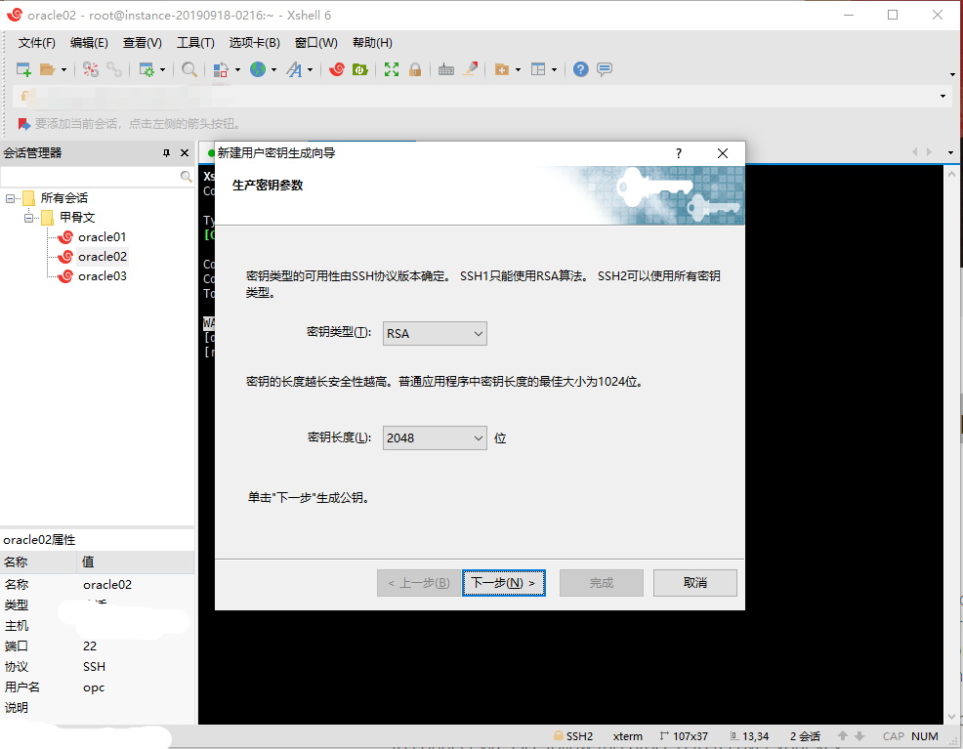The width and height of the screenshot is (963, 749).
Task: Toggle NUM indicator in status bar
Action: [x=924, y=735]
